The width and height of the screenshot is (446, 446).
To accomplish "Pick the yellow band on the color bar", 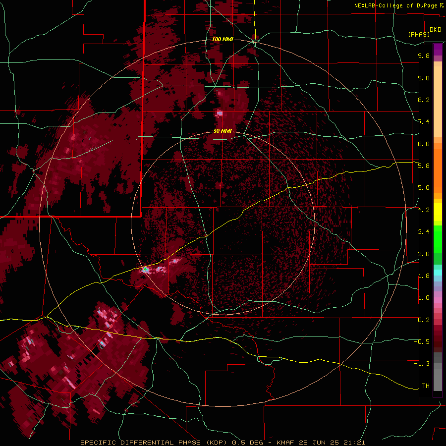I will click(x=438, y=212).
